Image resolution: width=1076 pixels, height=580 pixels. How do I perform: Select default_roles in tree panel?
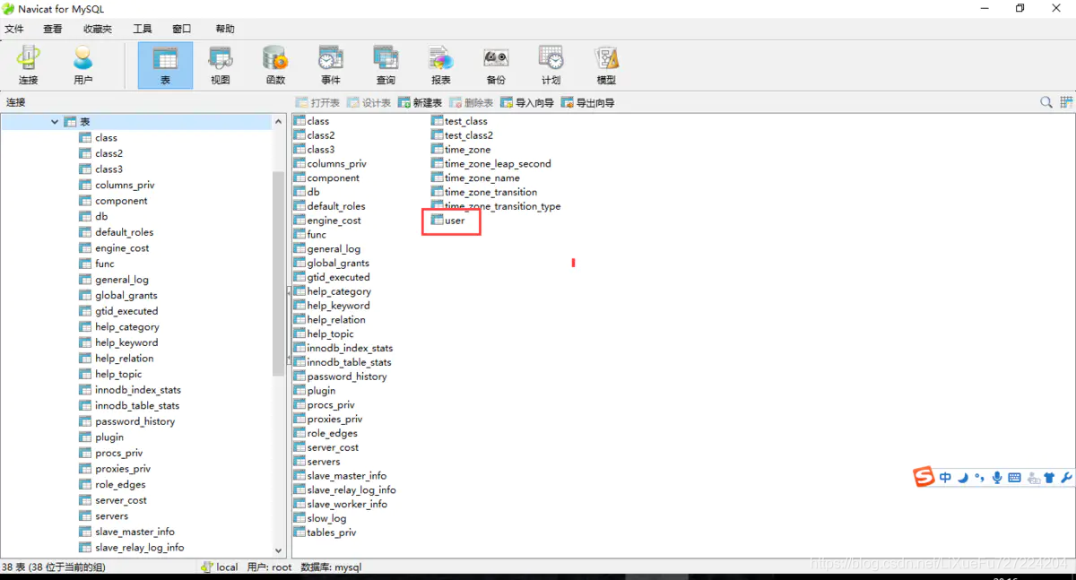[x=116, y=232]
